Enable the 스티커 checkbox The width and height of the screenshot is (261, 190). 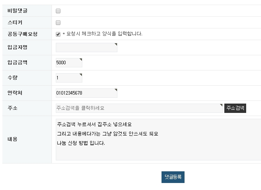tap(58, 22)
